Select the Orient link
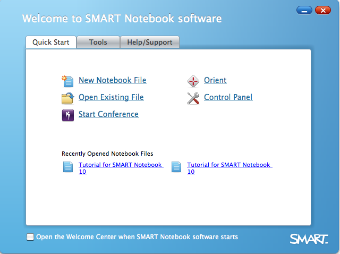340x254 pixels. [x=215, y=80]
